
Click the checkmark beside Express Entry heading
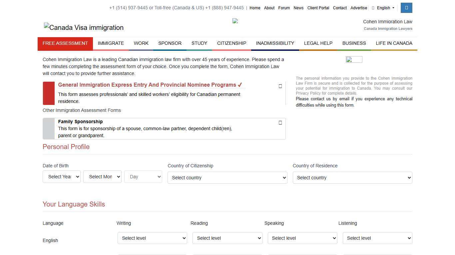pos(239,85)
